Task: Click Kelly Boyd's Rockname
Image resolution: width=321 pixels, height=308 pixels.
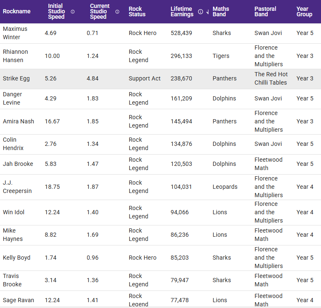Action: coord(17,258)
